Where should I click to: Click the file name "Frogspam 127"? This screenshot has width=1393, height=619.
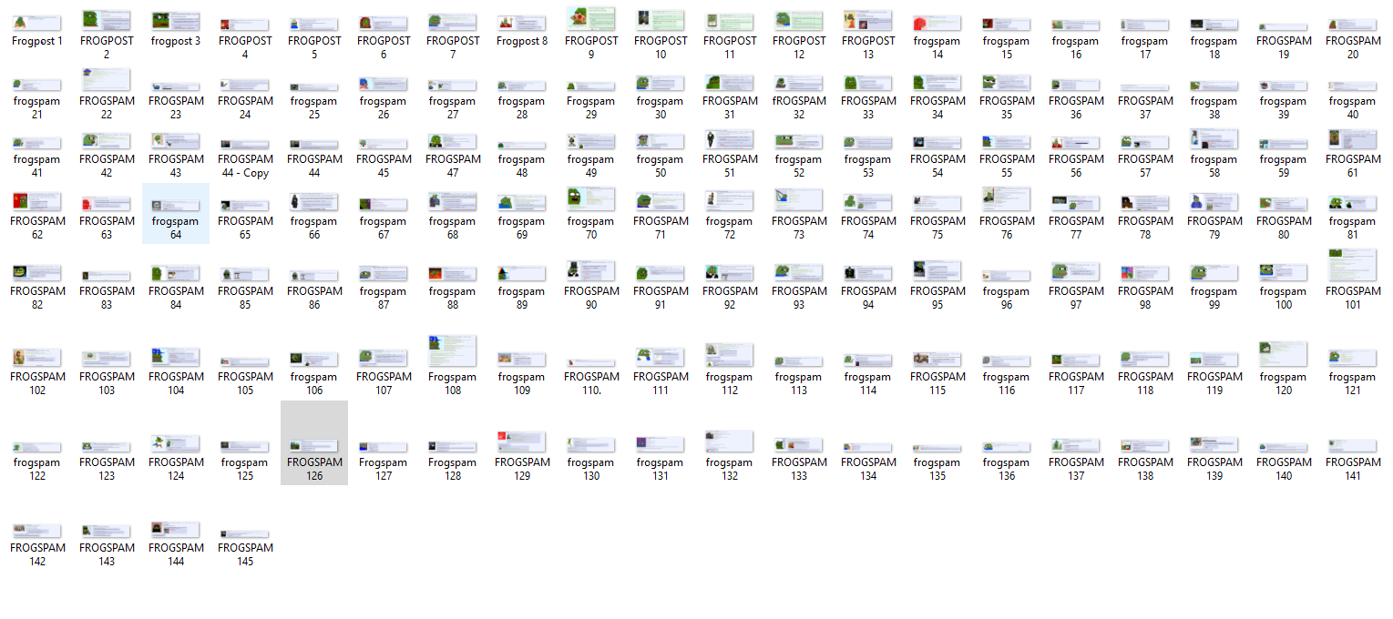coord(384,469)
